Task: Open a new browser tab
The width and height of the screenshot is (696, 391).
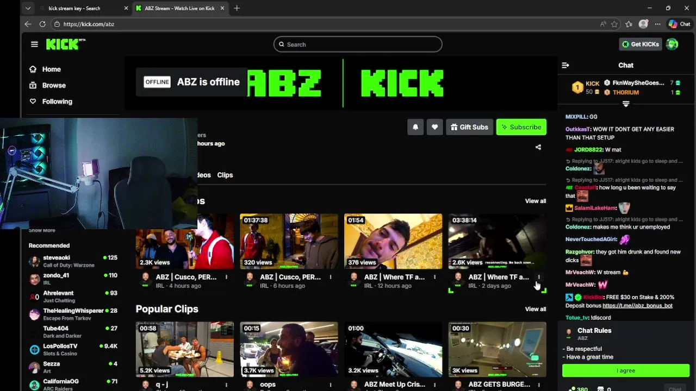Action: (x=237, y=8)
